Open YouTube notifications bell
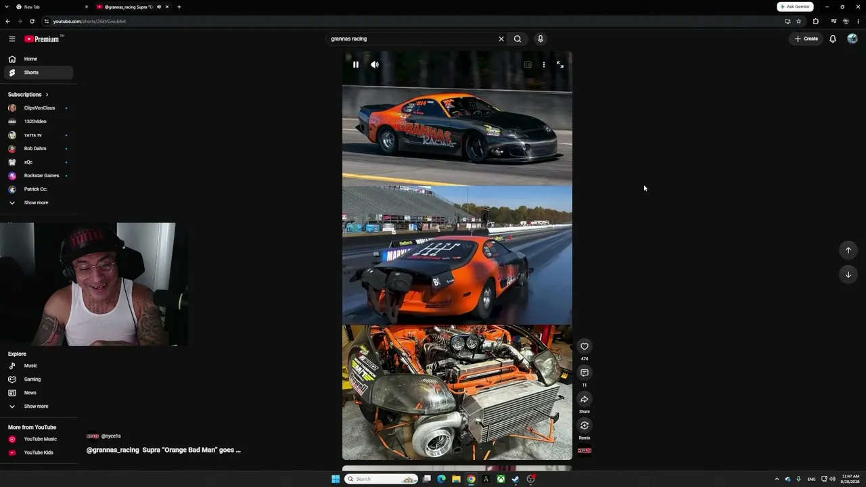866x487 pixels. click(x=833, y=39)
